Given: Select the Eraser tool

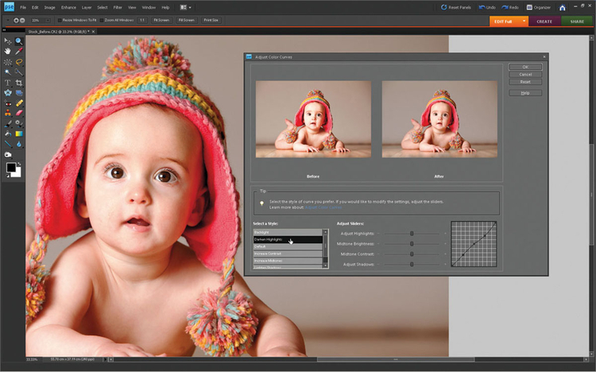Looking at the screenshot, I should 18,114.
